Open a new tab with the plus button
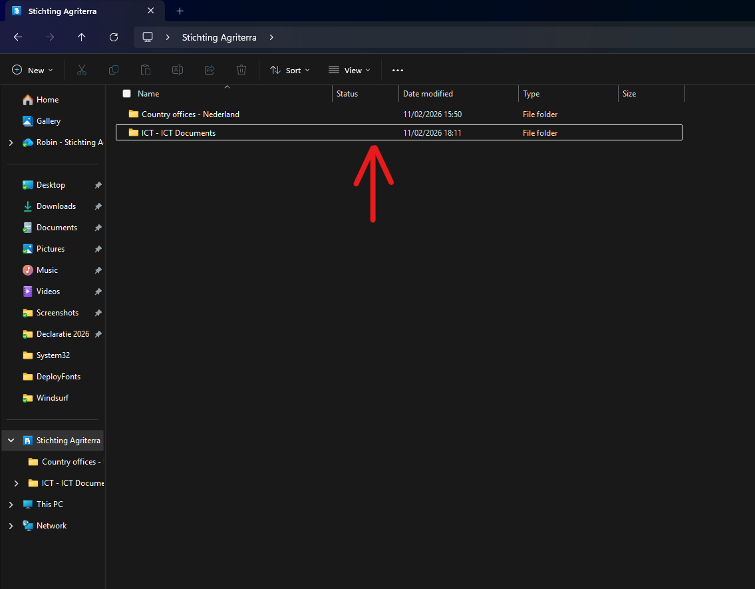Screen dimensions: 755x589 (x=180, y=11)
